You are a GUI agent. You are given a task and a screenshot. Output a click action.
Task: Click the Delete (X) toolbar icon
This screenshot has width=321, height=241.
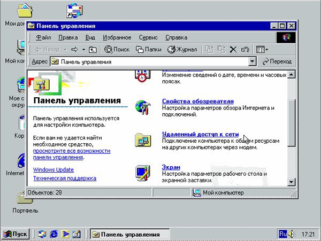(233, 50)
